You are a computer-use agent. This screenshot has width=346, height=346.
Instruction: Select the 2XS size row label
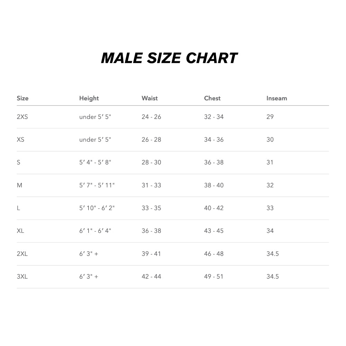tap(22, 117)
